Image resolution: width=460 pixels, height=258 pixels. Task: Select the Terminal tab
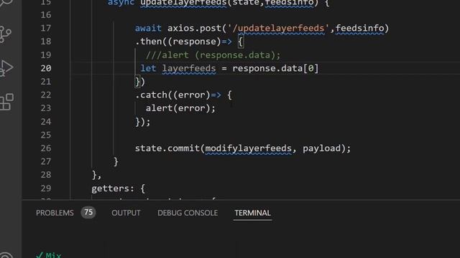pyautogui.click(x=252, y=213)
